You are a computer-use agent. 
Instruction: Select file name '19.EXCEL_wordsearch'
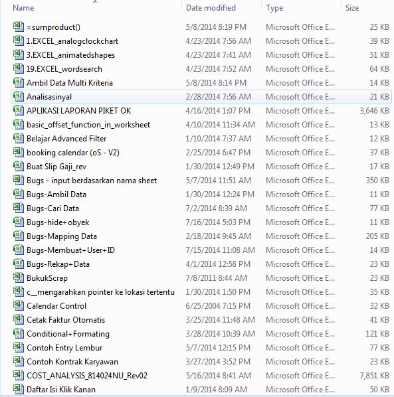click(64, 69)
